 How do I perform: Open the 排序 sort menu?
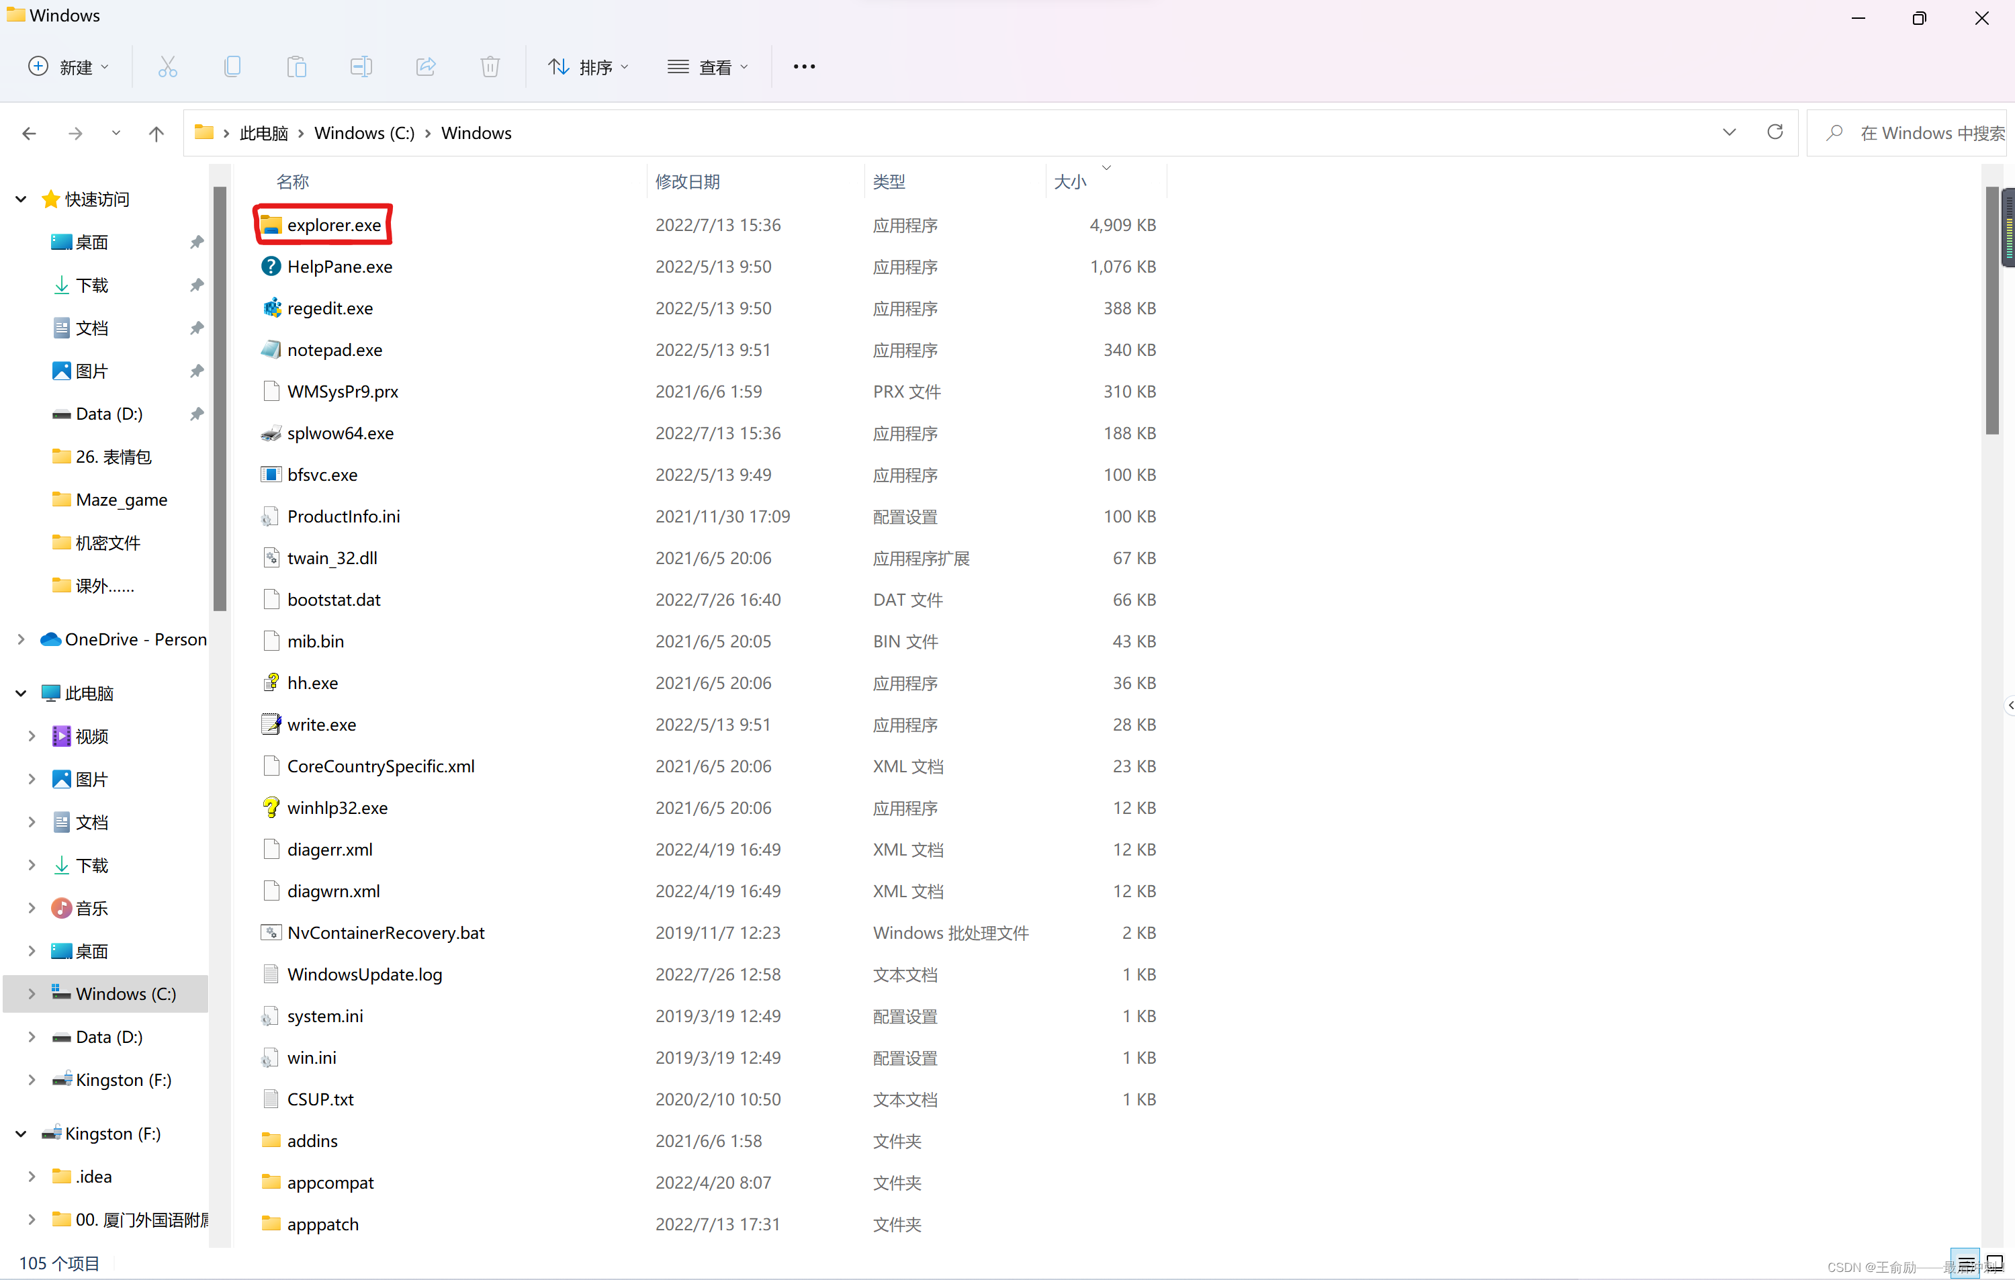tap(588, 67)
